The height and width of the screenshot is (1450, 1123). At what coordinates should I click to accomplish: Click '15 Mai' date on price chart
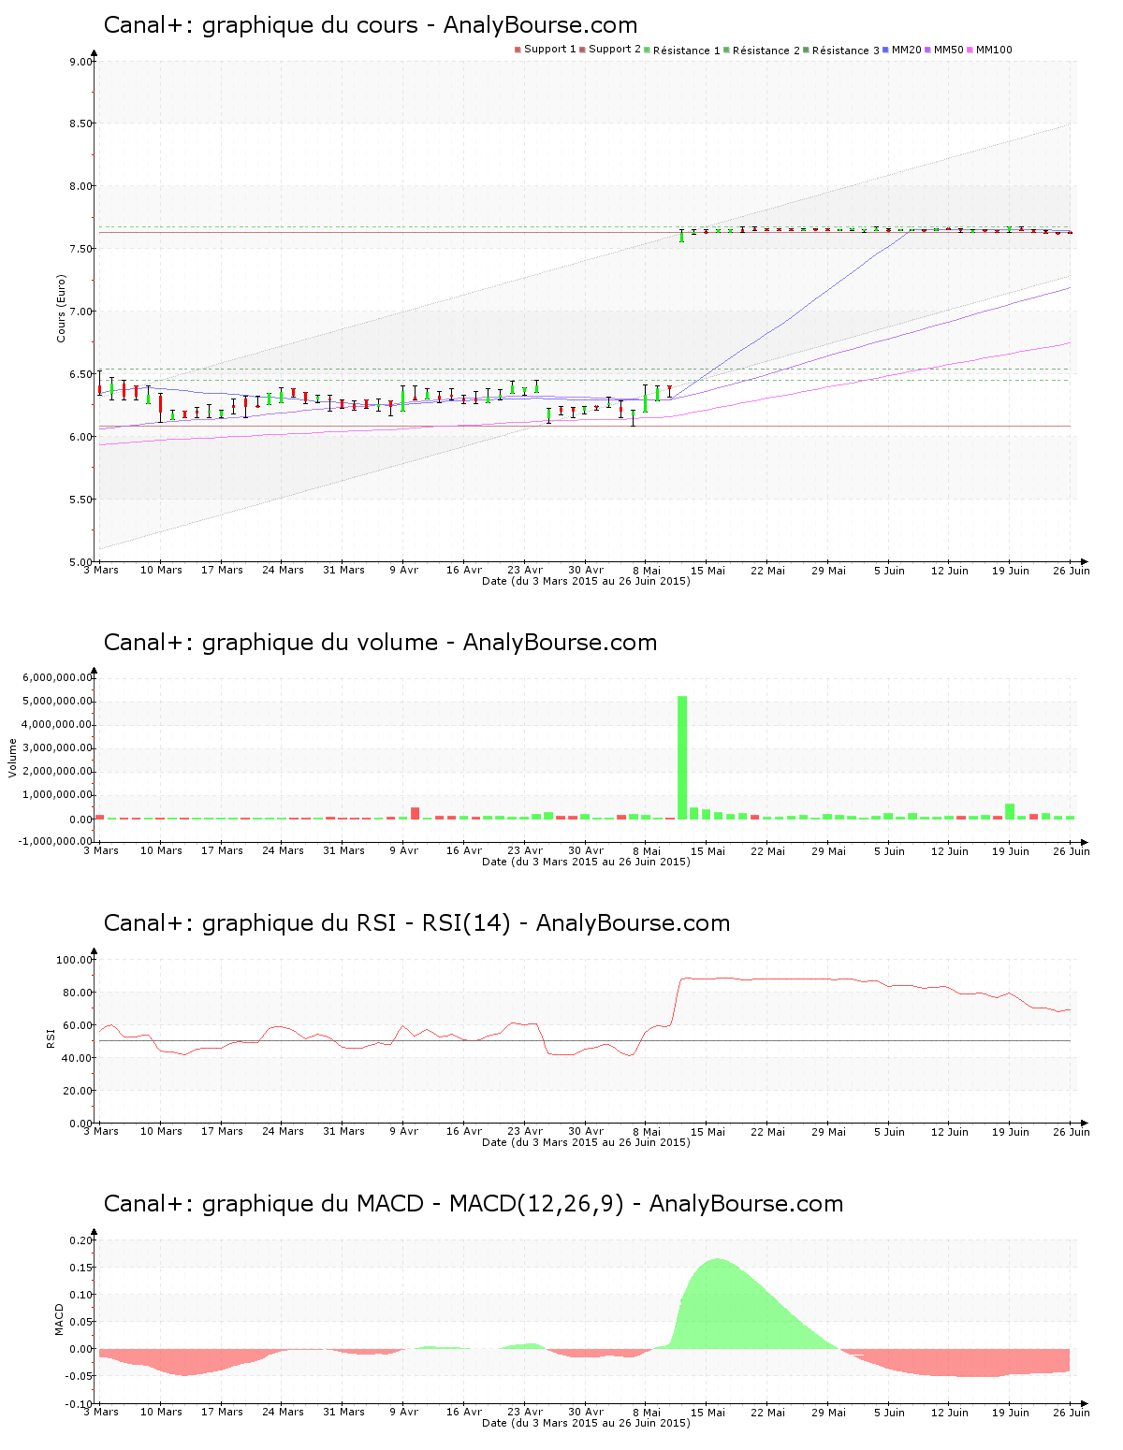point(707,571)
